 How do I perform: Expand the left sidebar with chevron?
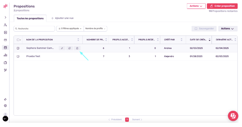click(x=5, y=18)
